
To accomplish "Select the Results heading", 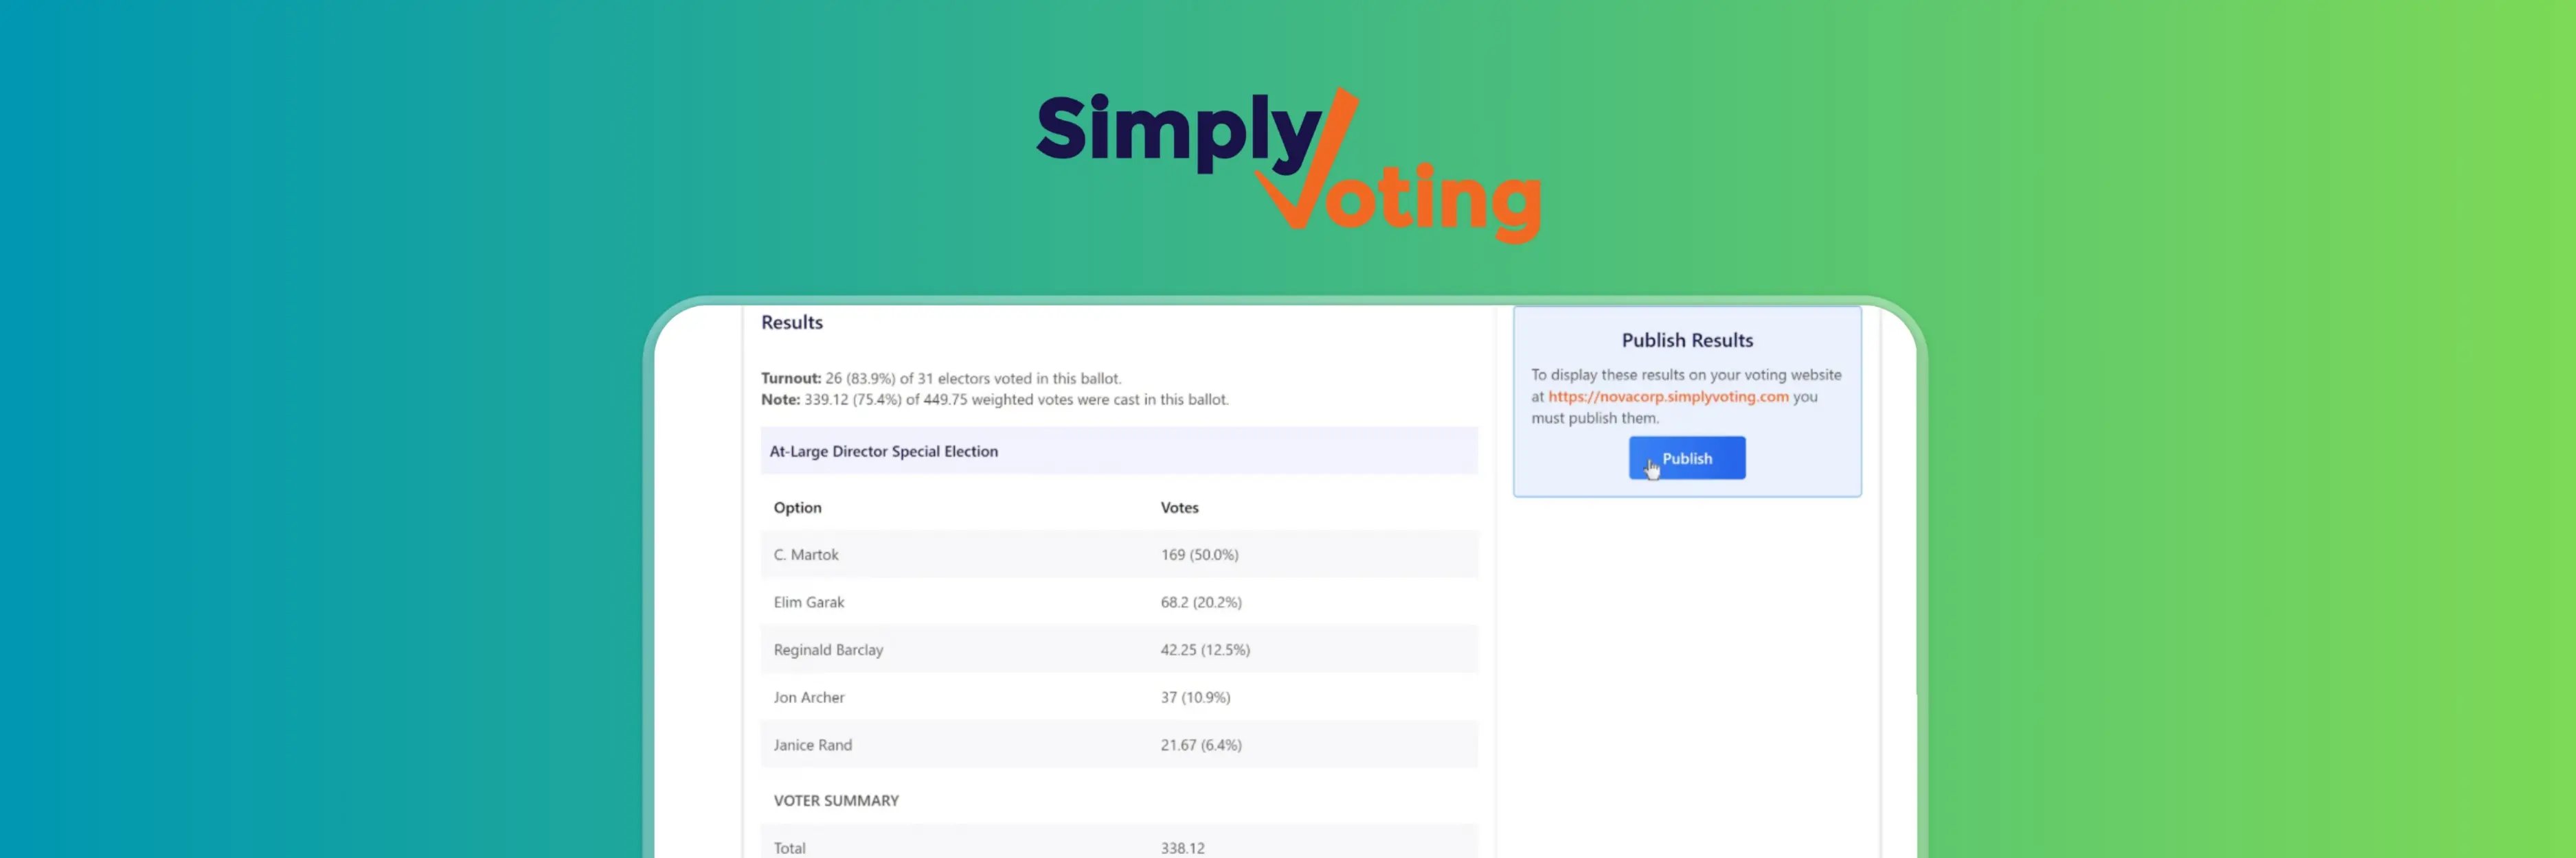I will coord(791,322).
